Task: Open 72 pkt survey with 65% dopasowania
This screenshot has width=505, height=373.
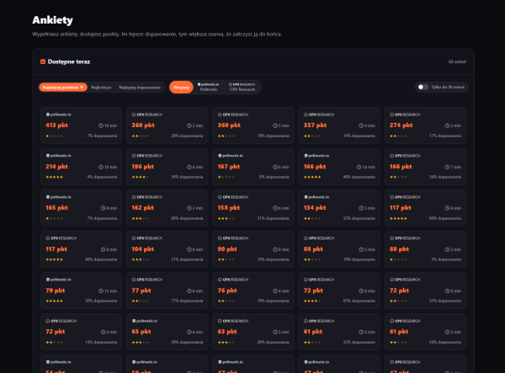Action: click(339, 290)
